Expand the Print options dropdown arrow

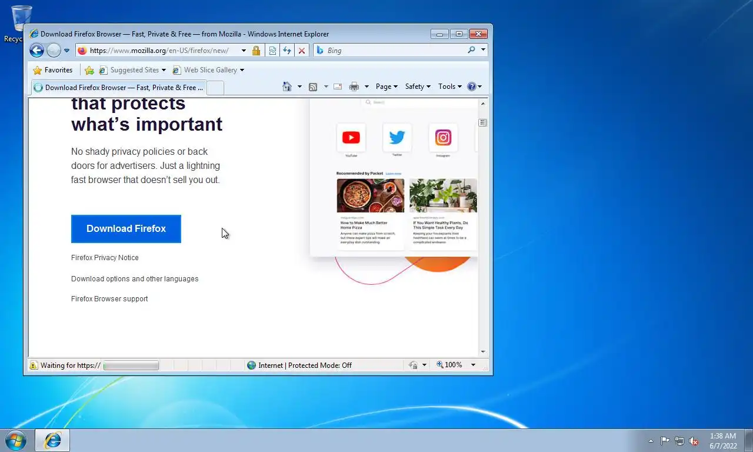click(x=366, y=87)
